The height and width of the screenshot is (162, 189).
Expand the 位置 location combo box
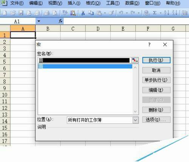click(x=136, y=120)
